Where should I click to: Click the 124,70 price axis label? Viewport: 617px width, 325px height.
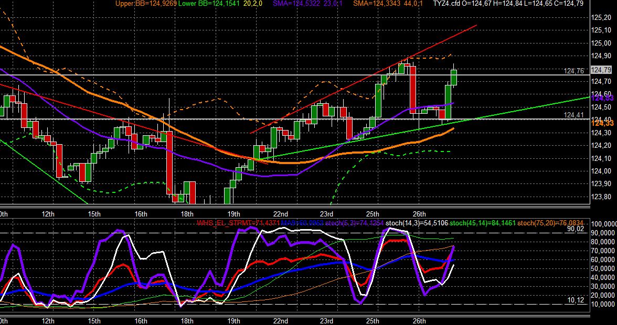602,81
